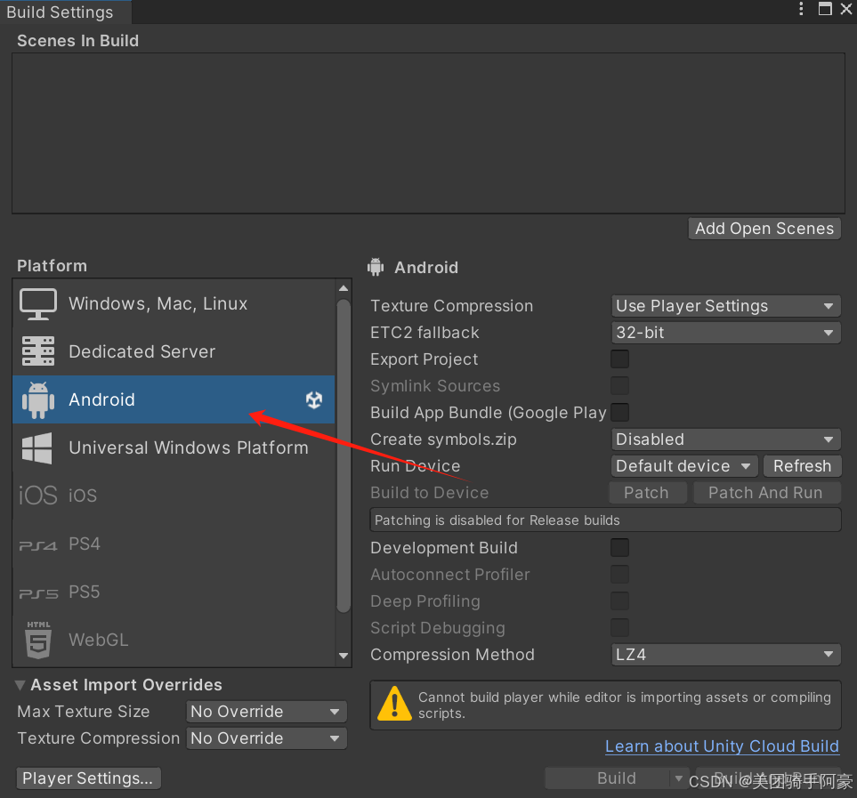Open the Build button dropdown arrow

[678, 778]
